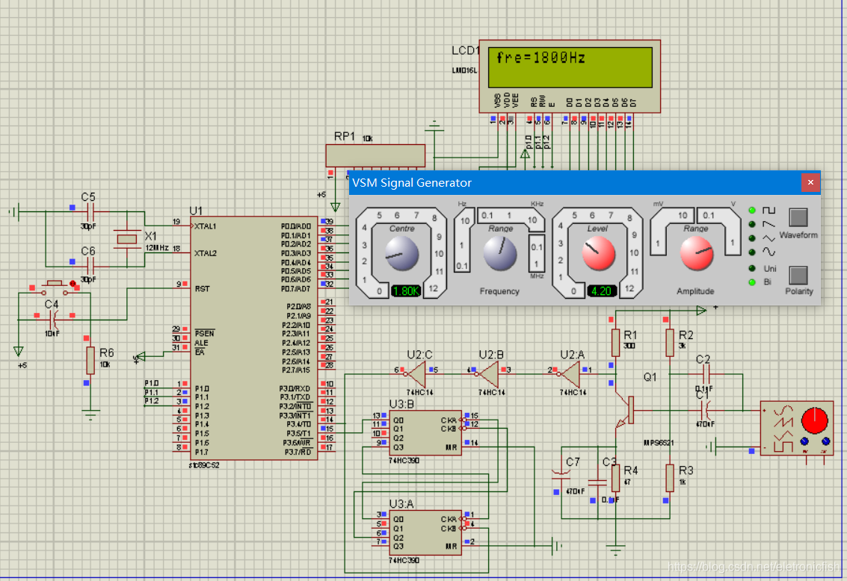
Task: Click the sawtooth wave LED indicator
Action: 752,224
